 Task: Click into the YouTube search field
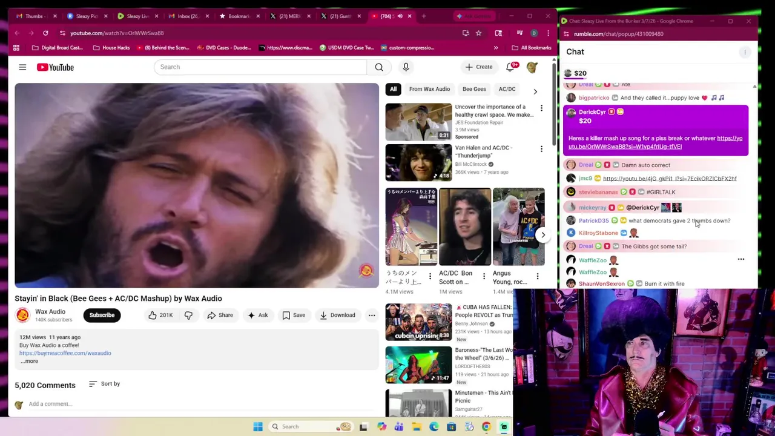[260, 67]
